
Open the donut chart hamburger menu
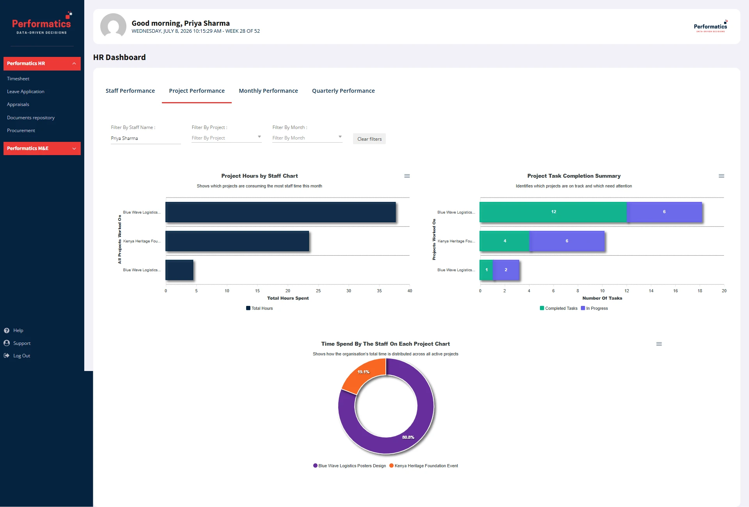click(x=659, y=344)
